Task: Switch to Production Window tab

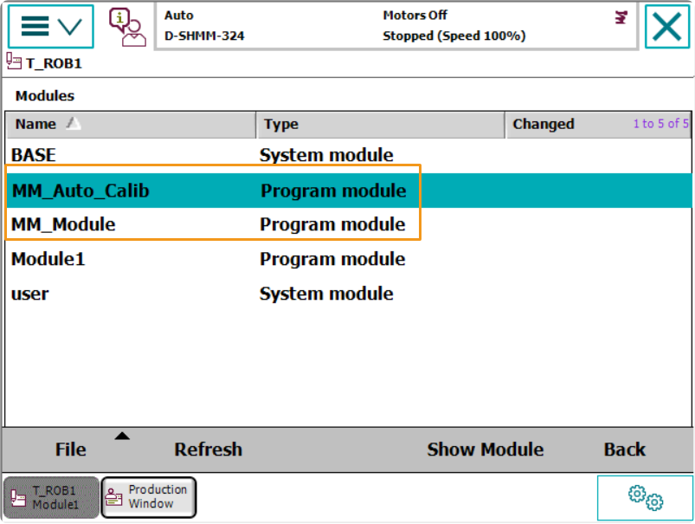Action: pyautogui.click(x=149, y=497)
